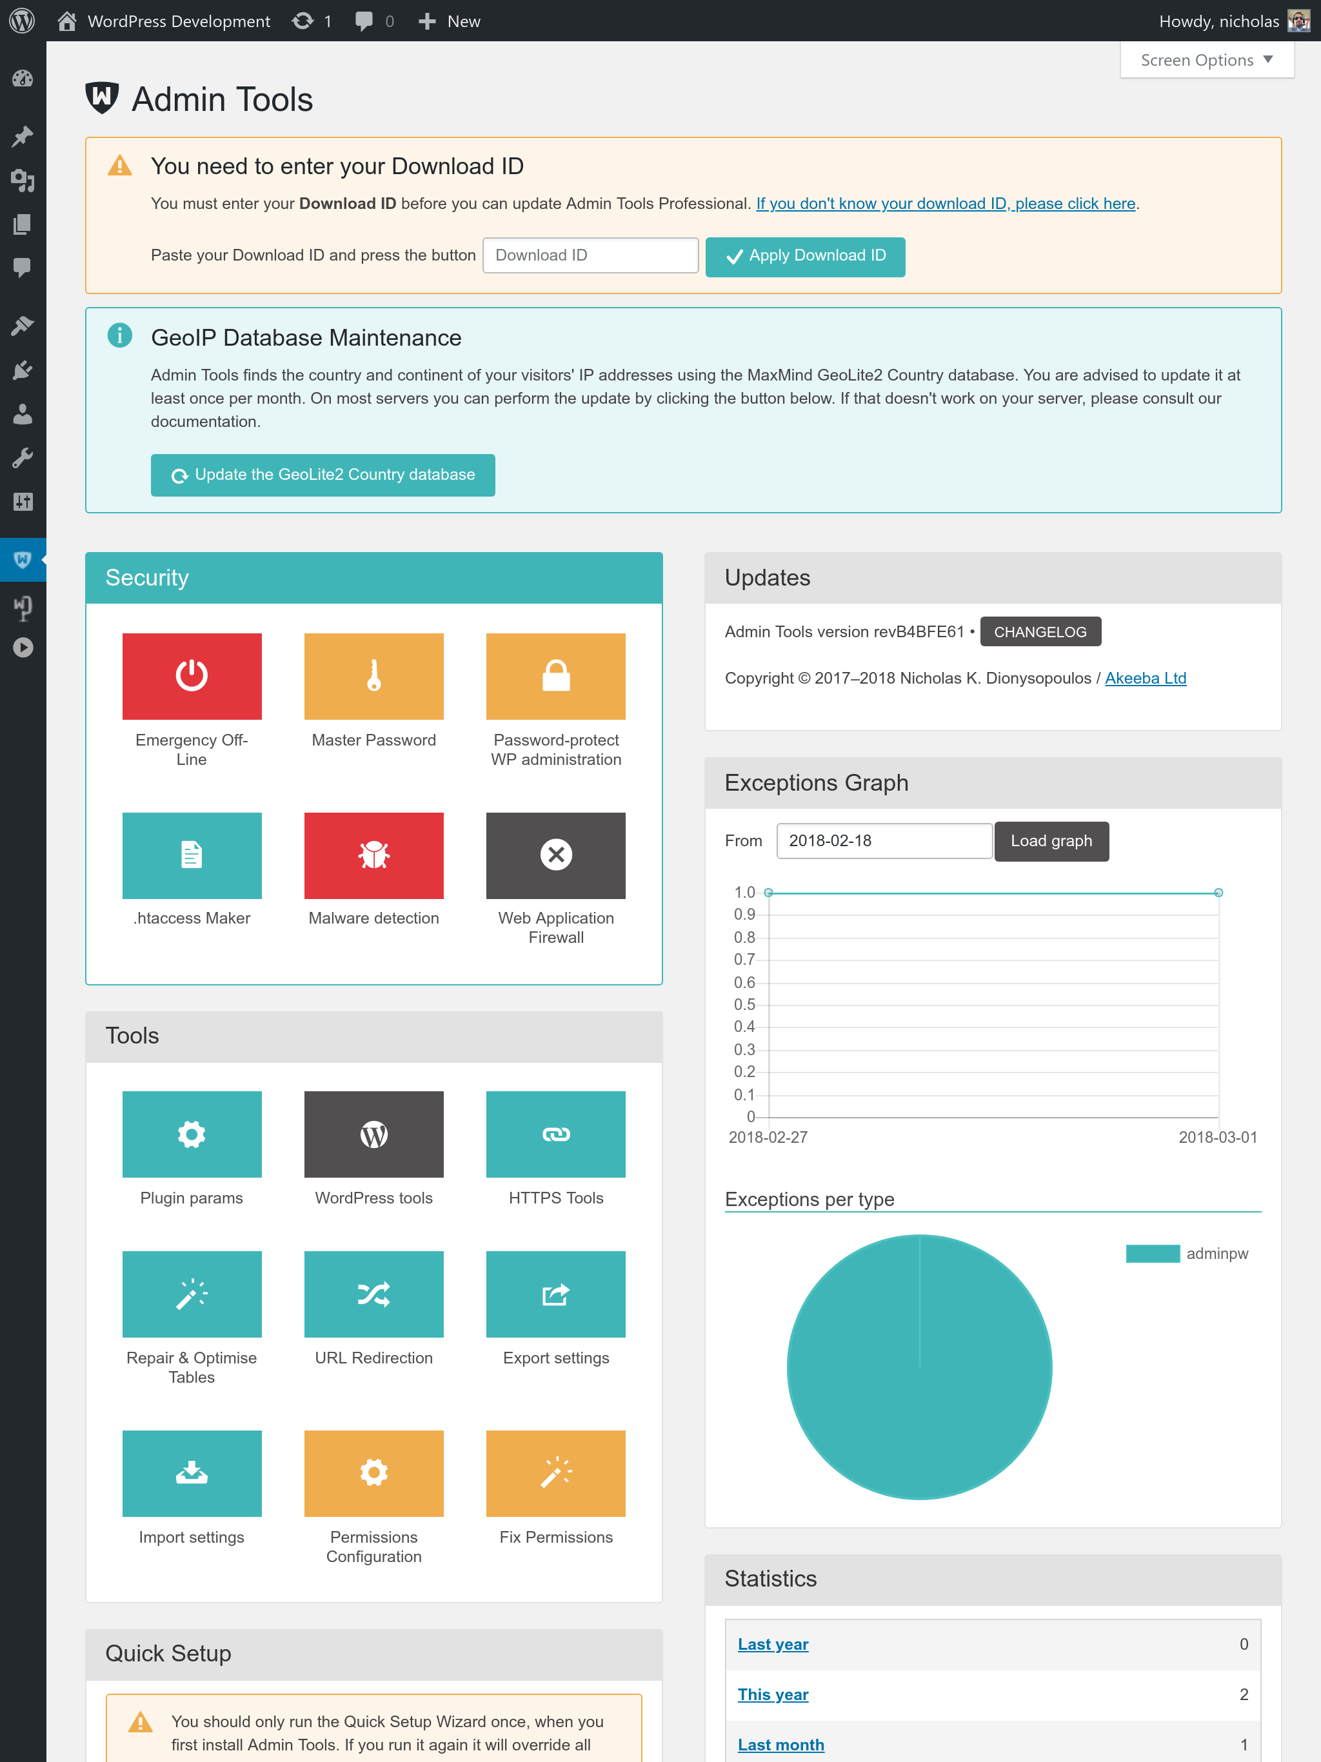Screen dimensions: 1321x1762
Task: Click the Load graph button
Action: [x=1051, y=841]
